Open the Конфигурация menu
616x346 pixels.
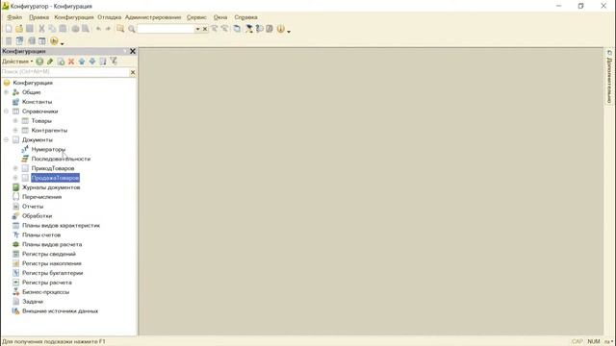coord(74,17)
